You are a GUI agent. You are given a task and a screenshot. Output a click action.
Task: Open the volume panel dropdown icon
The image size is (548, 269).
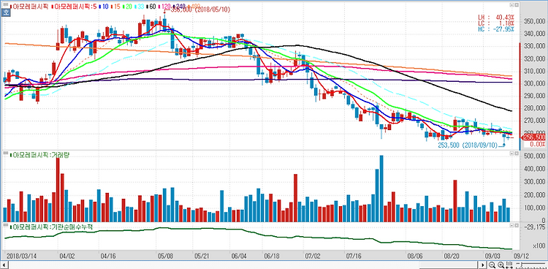(x=511, y=154)
